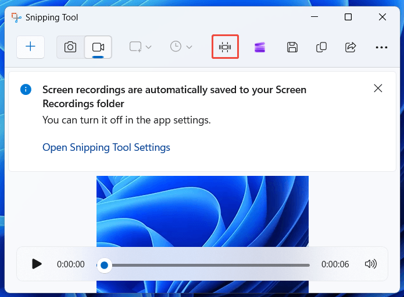Play the screen recording

[x=37, y=264]
